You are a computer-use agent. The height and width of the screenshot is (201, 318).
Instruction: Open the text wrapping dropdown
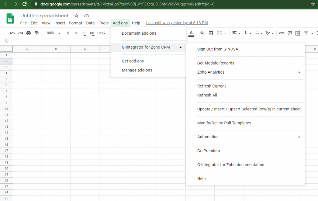pyautogui.click(x=259, y=33)
